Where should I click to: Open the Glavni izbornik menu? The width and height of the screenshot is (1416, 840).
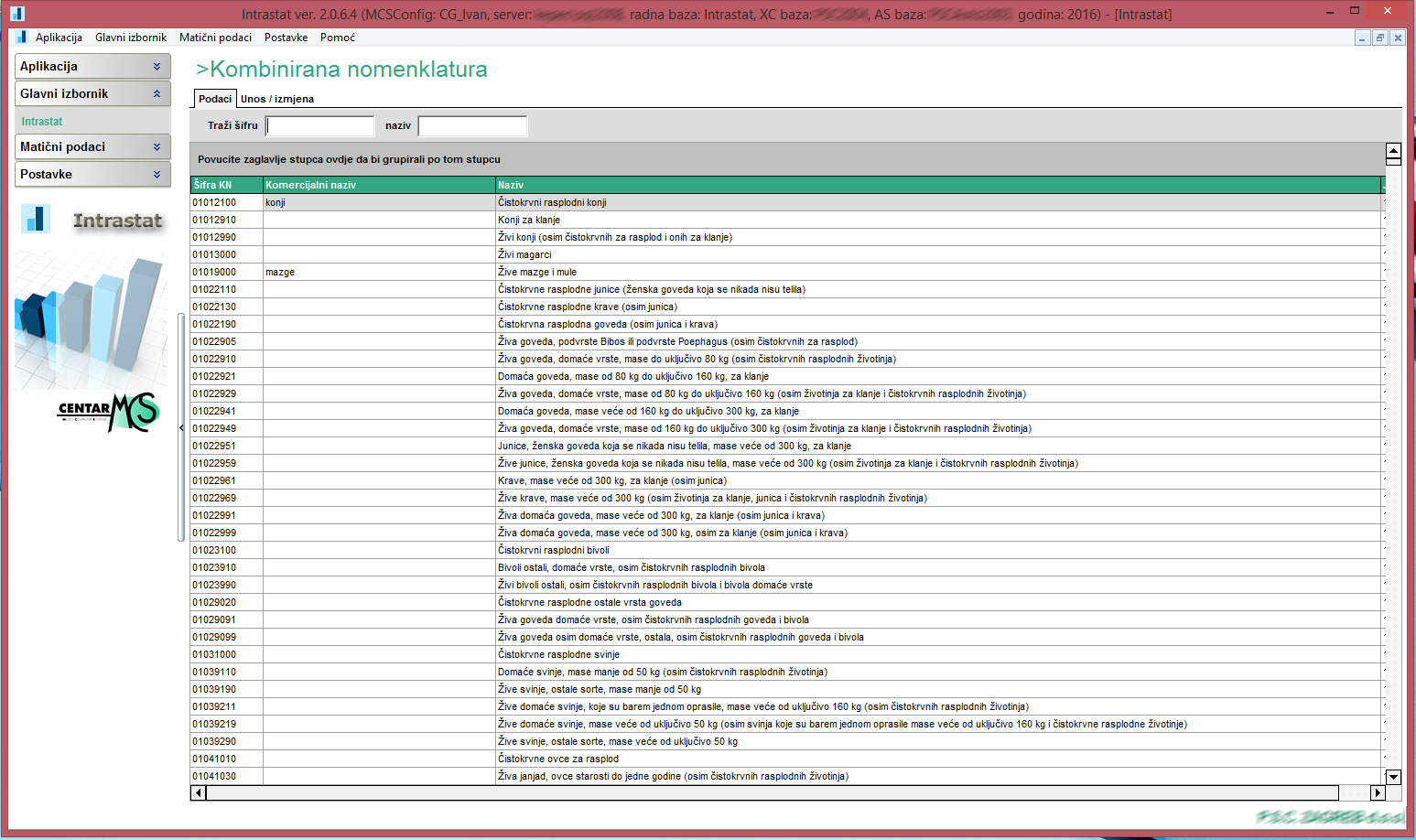pyautogui.click(x=131, y=38)
